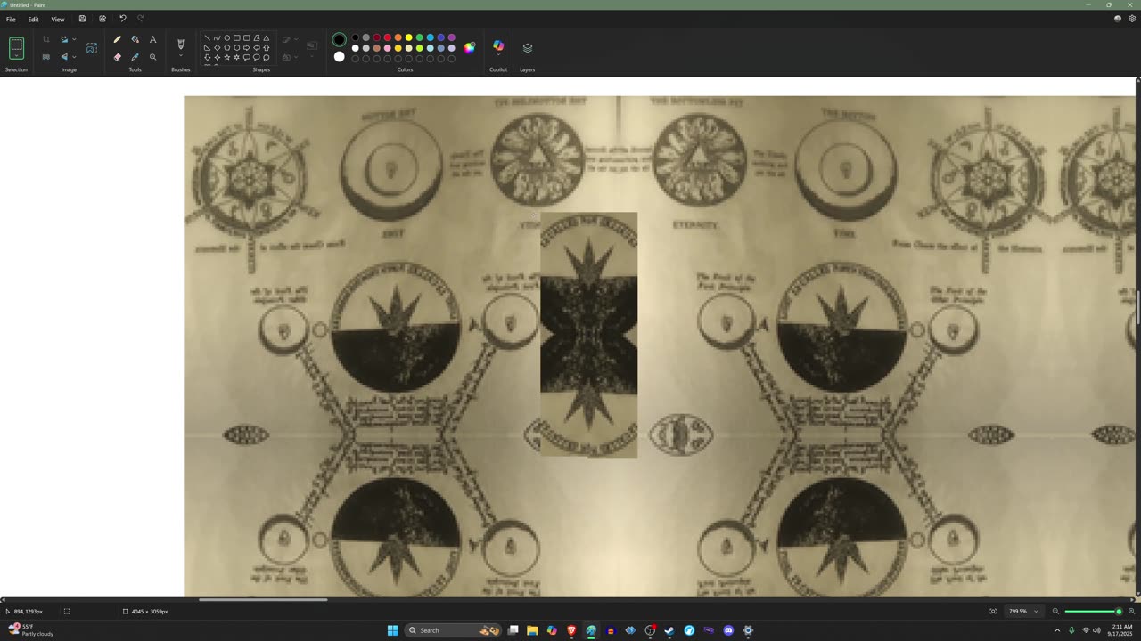
Task: Choose the Line shape
Action: point(208,38)
